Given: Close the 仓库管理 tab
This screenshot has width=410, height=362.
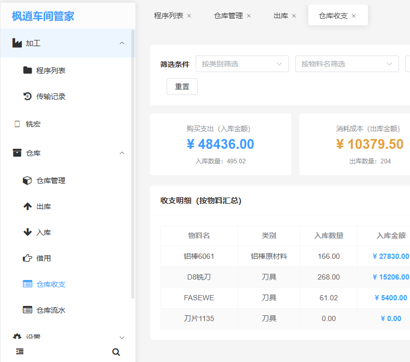Looking at the screenshot, I should pos(249,16).
